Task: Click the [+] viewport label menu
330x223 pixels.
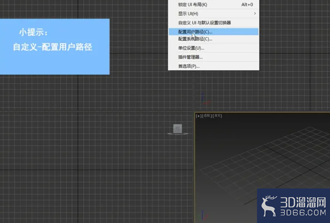Action: click(198, 116)
